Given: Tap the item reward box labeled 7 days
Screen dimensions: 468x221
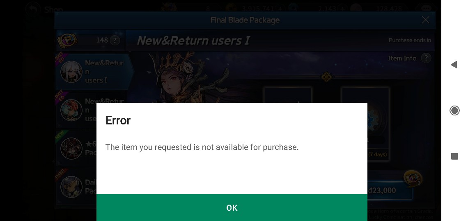Looking at the screenshot, I should [366, 124].
